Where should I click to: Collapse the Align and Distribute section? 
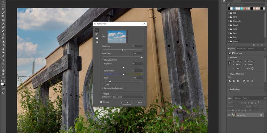pos(228,74)
